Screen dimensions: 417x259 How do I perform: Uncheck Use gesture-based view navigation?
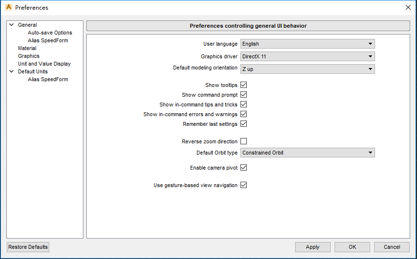point(243,185)
